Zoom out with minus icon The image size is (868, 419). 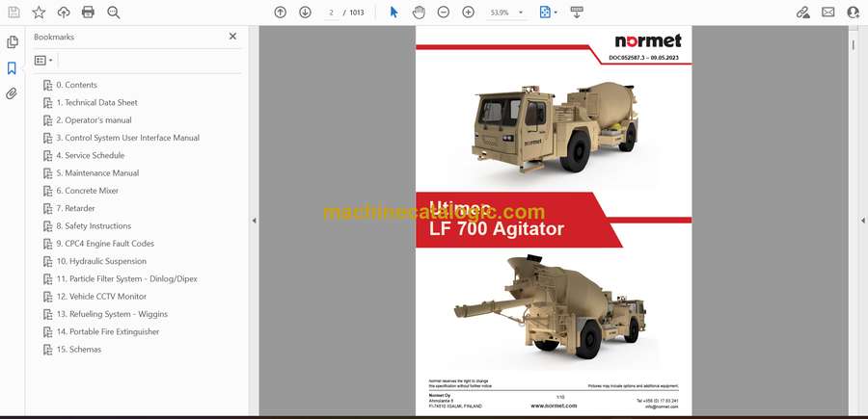pyautogui.click(x=444, y=13)
